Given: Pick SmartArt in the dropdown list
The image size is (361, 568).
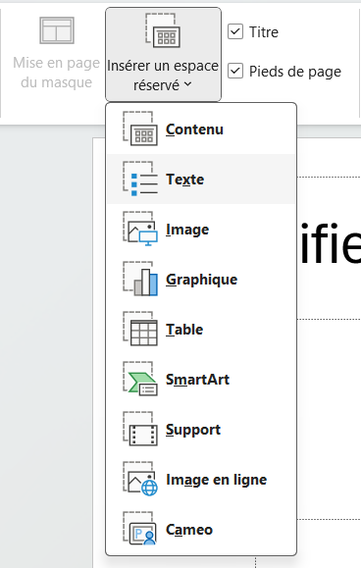Looking at the screenshot, I should coord(201,379).
